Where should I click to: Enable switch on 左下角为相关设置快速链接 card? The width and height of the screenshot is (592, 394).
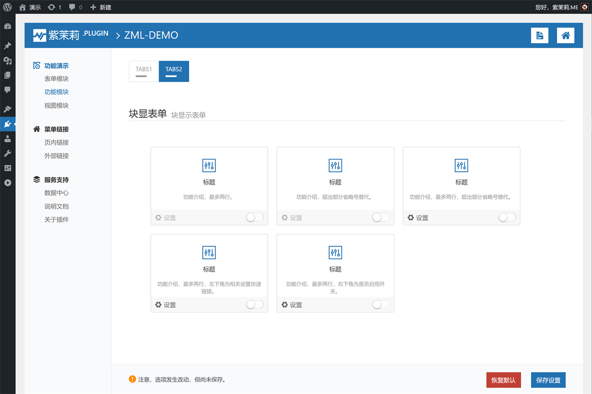(x=255, y=304)
